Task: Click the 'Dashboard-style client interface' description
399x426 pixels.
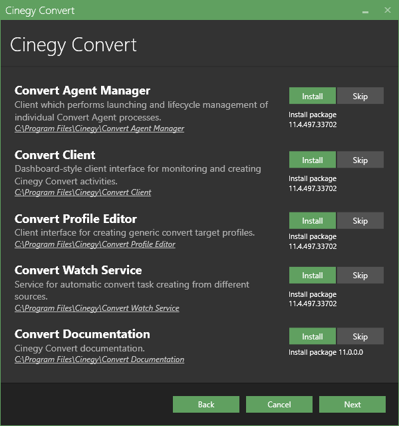Action: pos(138,175)
